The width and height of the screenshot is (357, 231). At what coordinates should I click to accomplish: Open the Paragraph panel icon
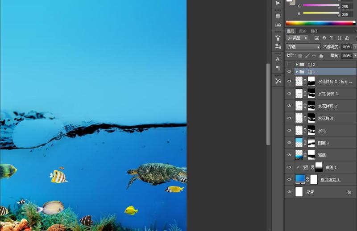click(x=278, y=68)
